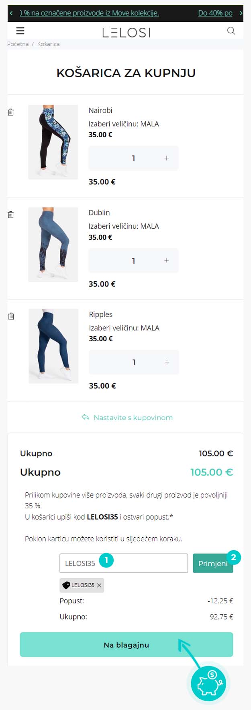
Task: Click the search magnifier icon
Action: (231, 31)
